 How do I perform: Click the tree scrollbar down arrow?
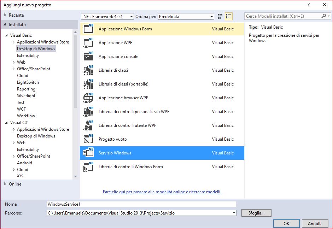click(x=75, y=176)
